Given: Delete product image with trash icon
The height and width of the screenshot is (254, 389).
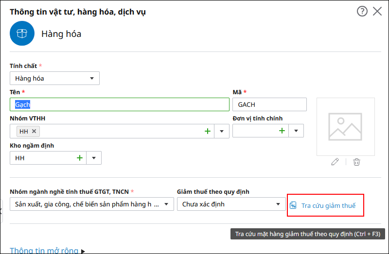Looking at the screenshot, I should coord(356,162).
